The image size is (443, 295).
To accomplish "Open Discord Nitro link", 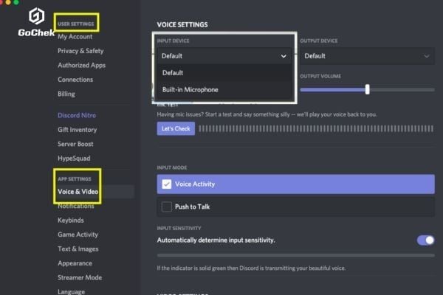I will pos(77,115).
